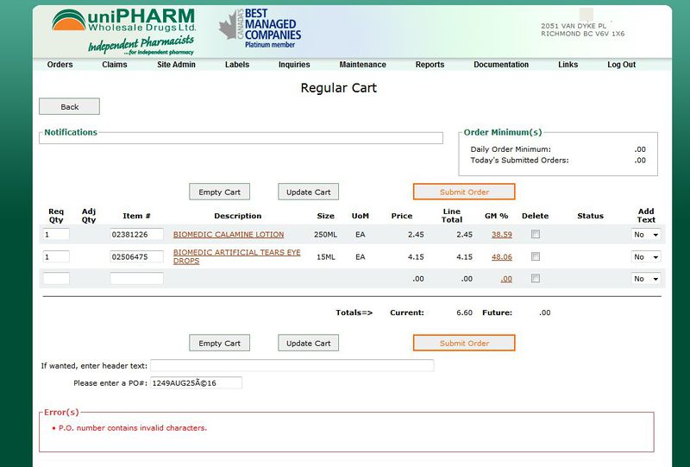Open the Labels menu

(236, 65)
